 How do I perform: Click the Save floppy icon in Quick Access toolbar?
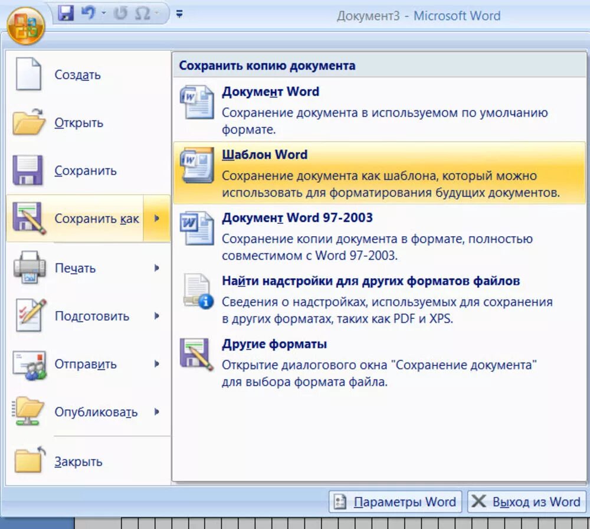(x=66, y=14)
